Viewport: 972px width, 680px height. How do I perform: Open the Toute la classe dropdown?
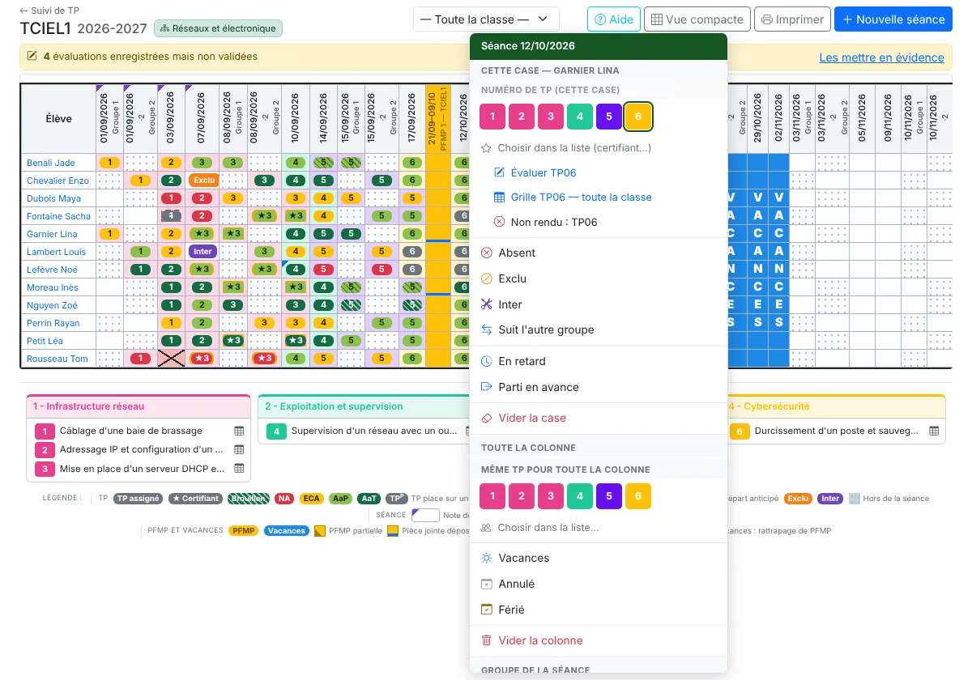tap(486, 19)
